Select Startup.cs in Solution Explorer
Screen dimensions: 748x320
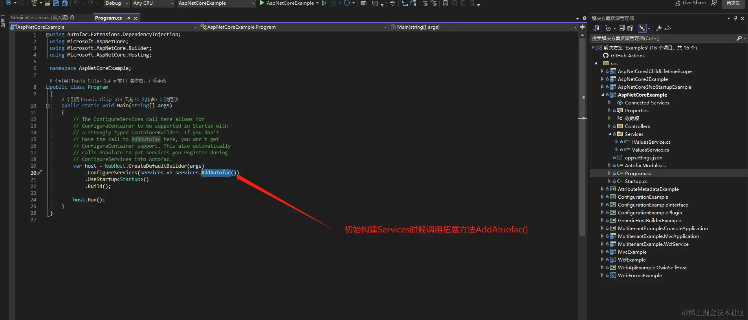pos(636,181)
